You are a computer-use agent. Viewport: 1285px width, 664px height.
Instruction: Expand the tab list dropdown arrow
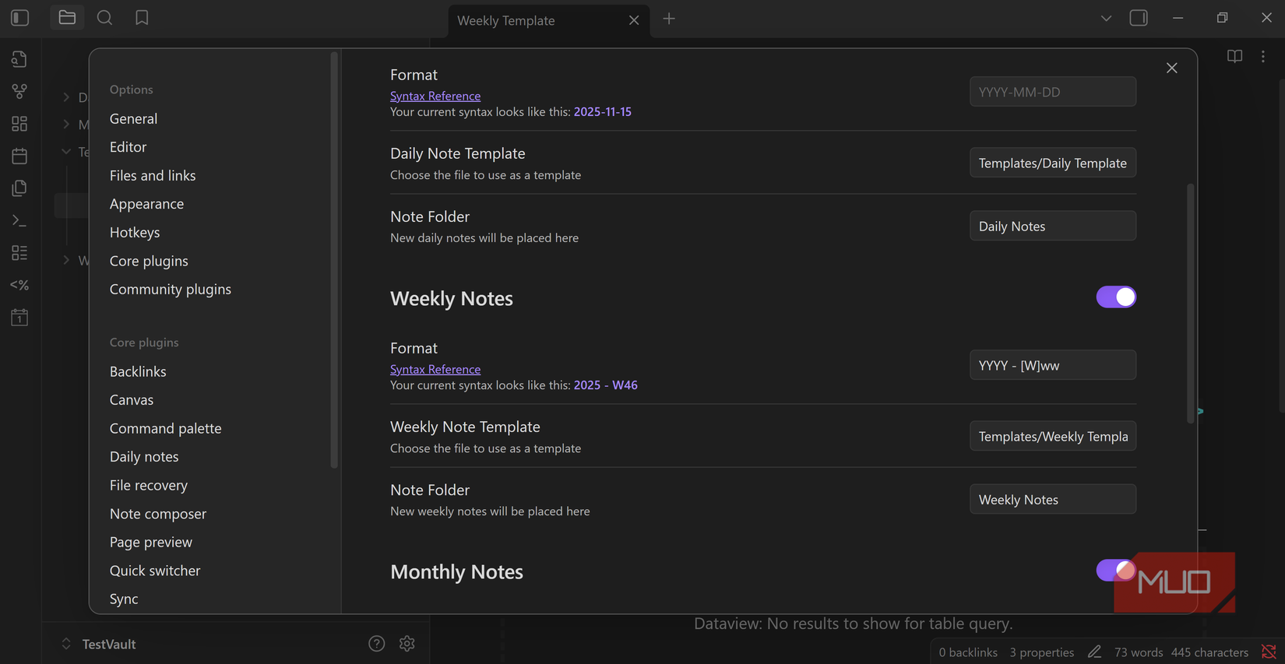click(1105, 19)
